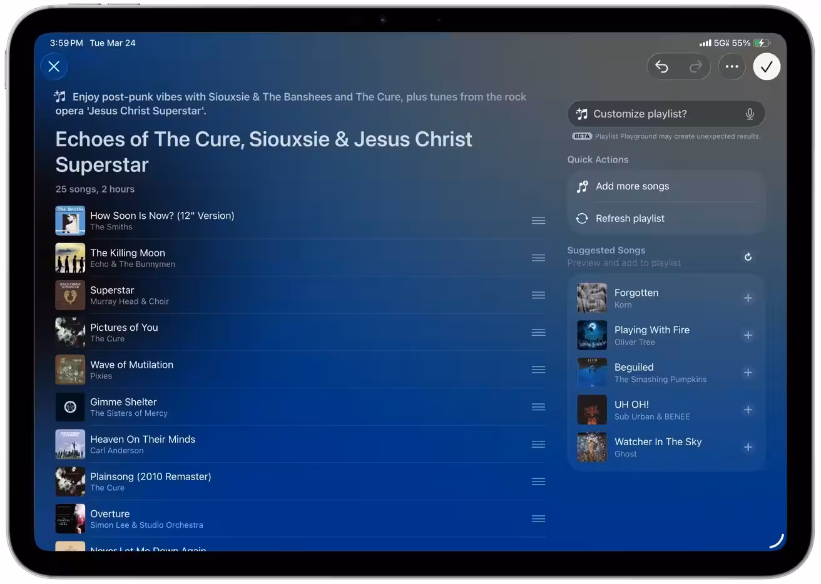Tap the Refresh playlist circular-arrow icon

click(x=582, y=218)
